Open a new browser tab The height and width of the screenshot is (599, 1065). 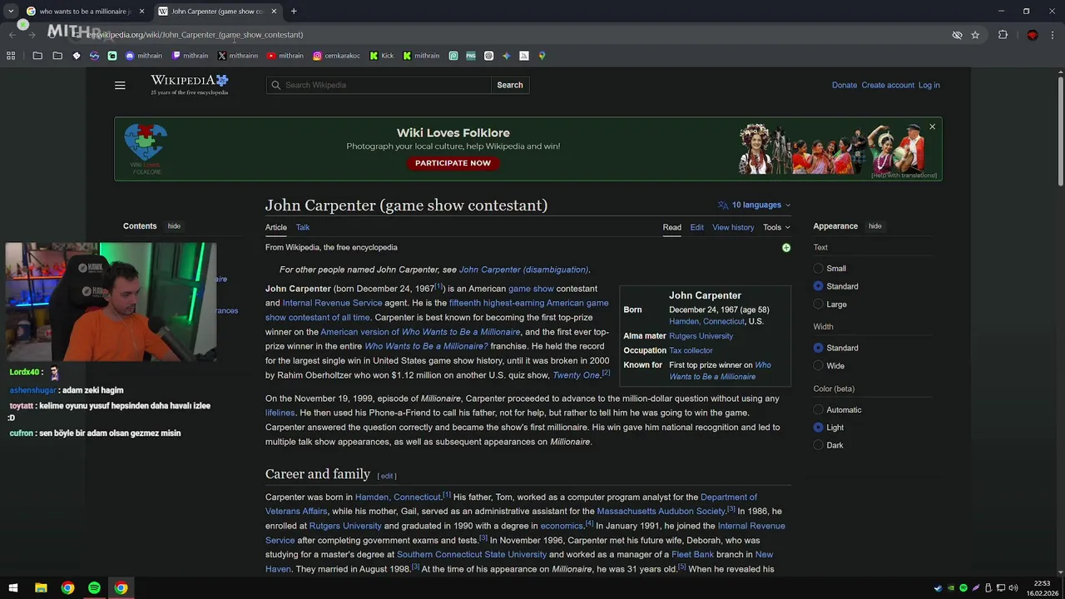[294, 11]
